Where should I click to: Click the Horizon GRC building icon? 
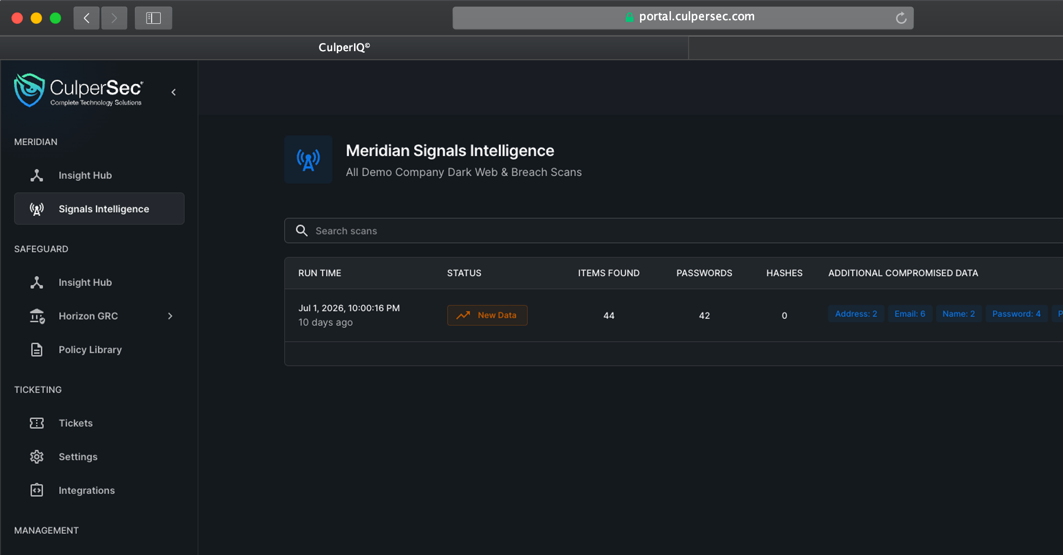[x=37, y=316]
